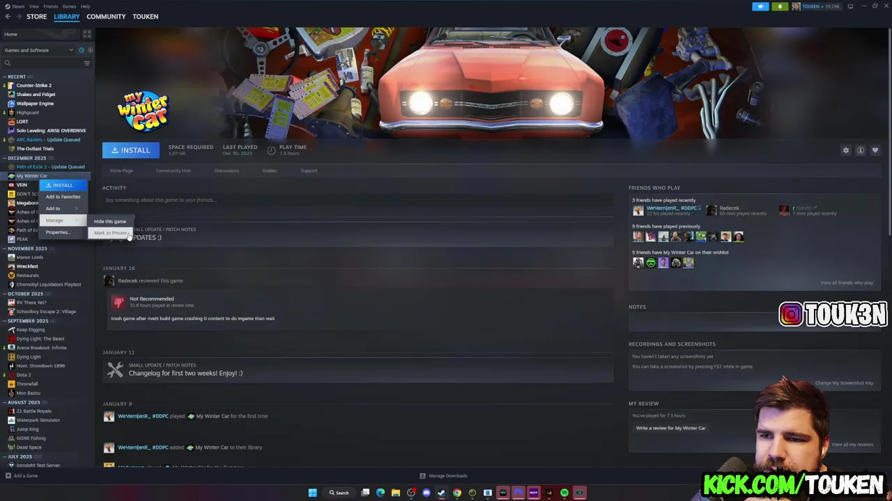Switch library to grid collections view
This screenshot has width=892, height=501.
coord(87,33)
